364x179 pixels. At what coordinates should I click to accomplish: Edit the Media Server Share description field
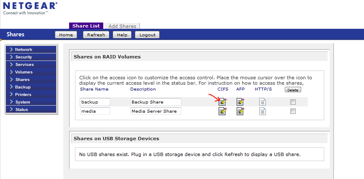click(155, 111)
